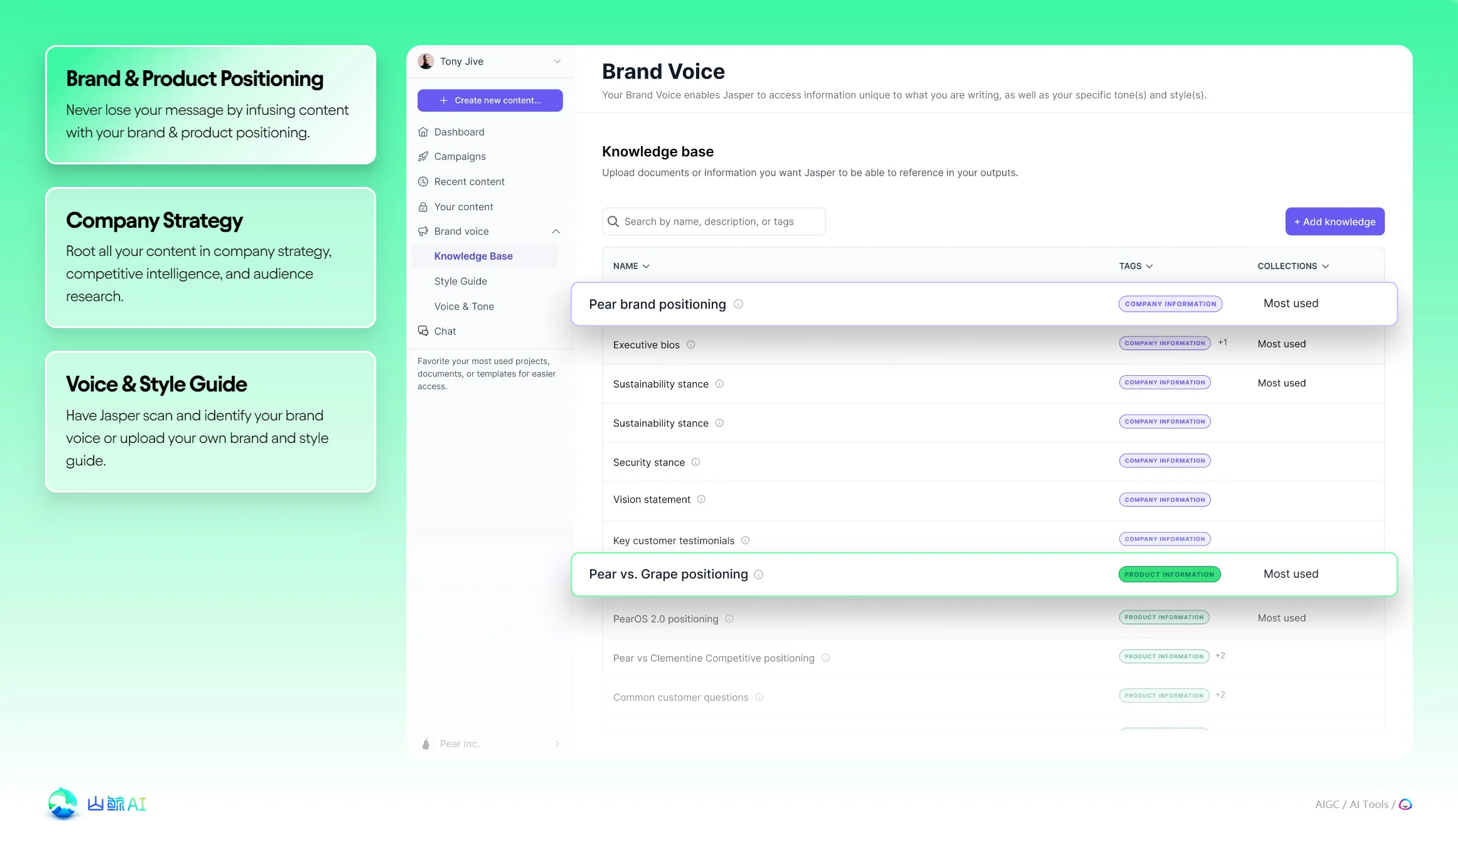
Task: Click info icon beside Pear vs. Grape positioning
Action: click(x=759, y=575)
